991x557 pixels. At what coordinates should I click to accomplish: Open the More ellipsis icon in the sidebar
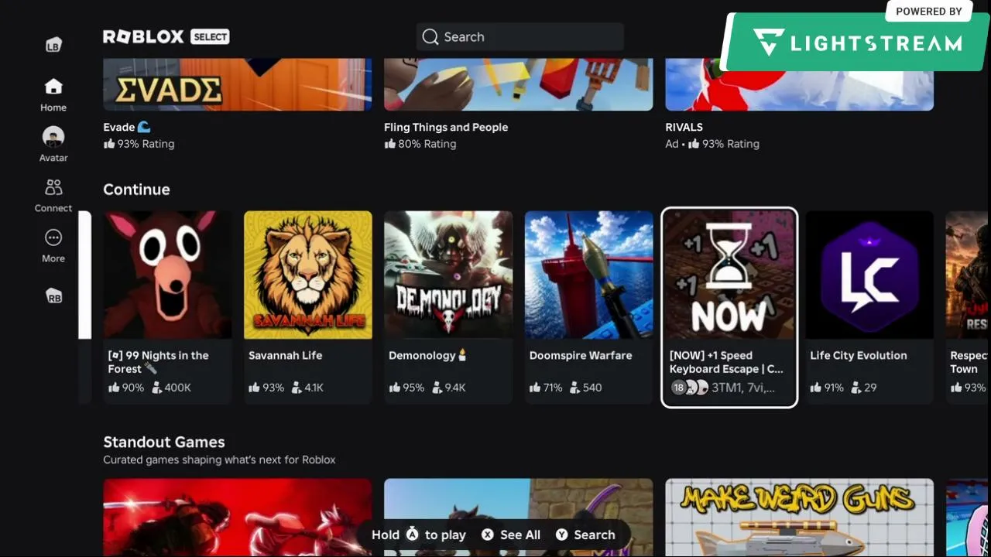(53, 237)
